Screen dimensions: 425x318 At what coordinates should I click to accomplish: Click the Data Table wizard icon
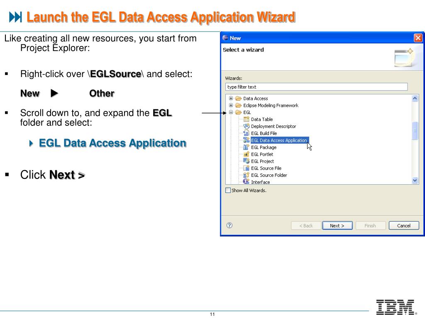click(x=246, y=119)
